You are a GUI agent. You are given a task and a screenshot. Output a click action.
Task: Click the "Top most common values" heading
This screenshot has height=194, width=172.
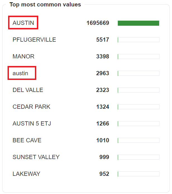click(45, 4)
